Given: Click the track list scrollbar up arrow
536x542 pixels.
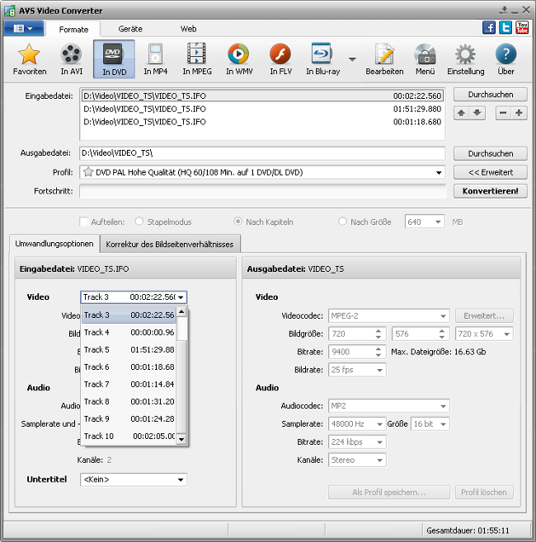Looking at the screenshot, I should pyautogui.click(x=181, y=312).
